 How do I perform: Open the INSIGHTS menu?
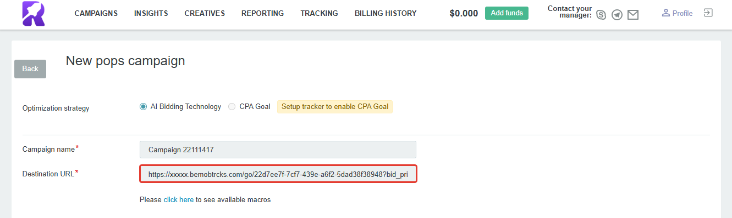(151, 13)
